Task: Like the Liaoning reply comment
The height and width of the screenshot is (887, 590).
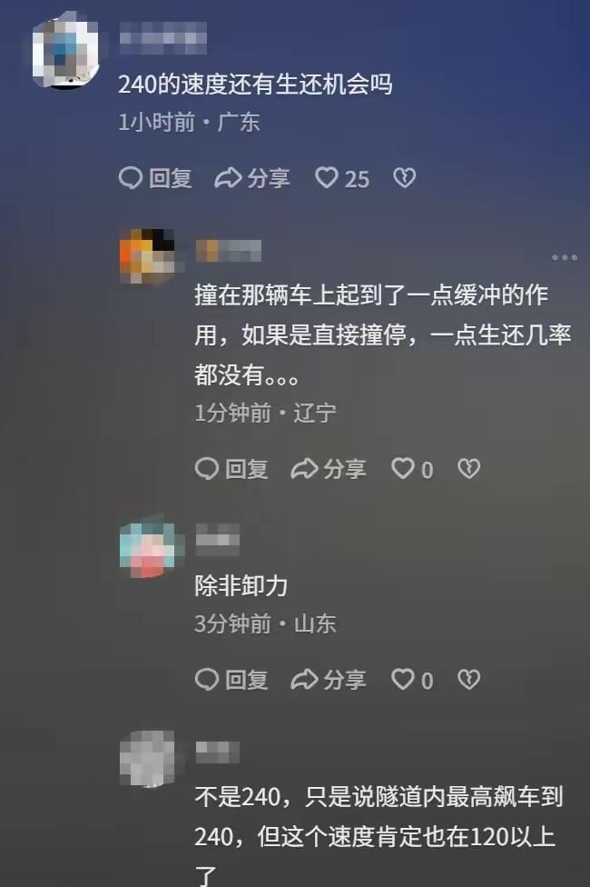Action: tap(413, 469)
